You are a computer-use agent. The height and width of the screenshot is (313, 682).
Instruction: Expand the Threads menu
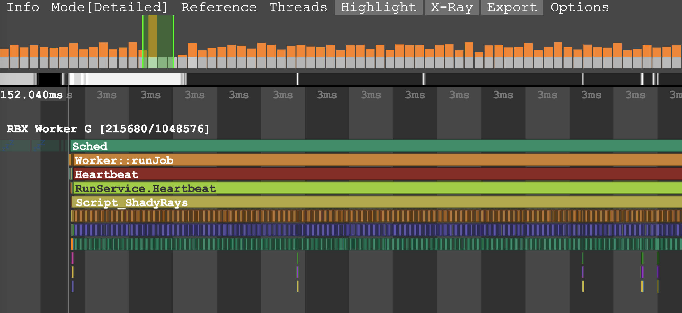tap(298, 7)
